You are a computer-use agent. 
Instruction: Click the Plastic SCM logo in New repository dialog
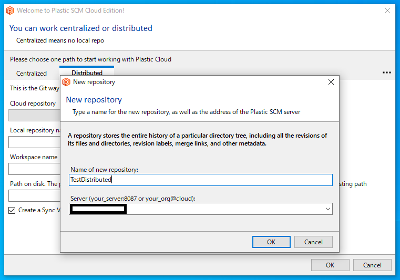click(66, 82)
